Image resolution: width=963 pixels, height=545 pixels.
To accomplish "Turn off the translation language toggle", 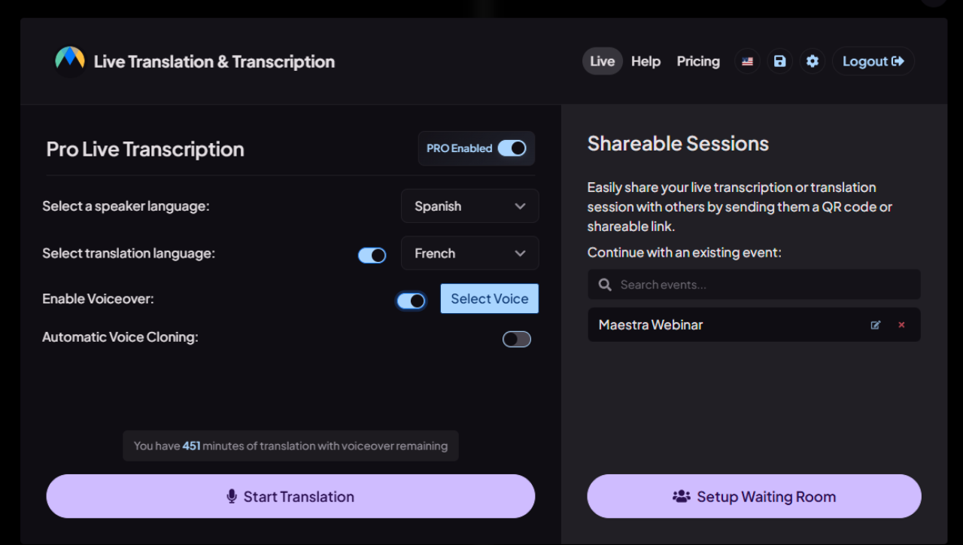I will tap(372, 255).
